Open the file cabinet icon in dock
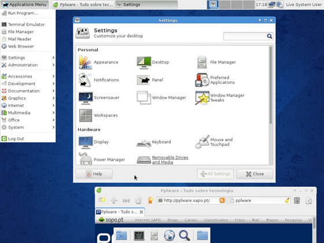The image size is (324, 243). coord(154,235)
